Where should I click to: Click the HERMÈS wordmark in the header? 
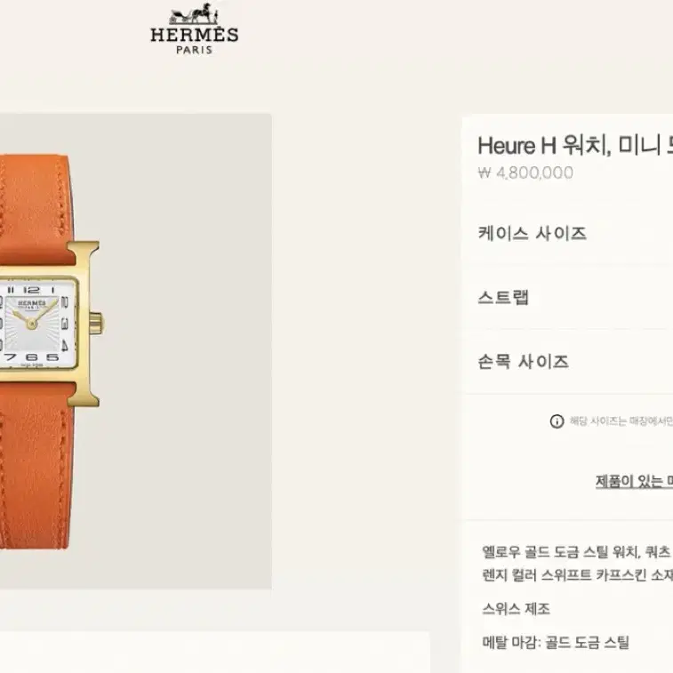point(194,35)
